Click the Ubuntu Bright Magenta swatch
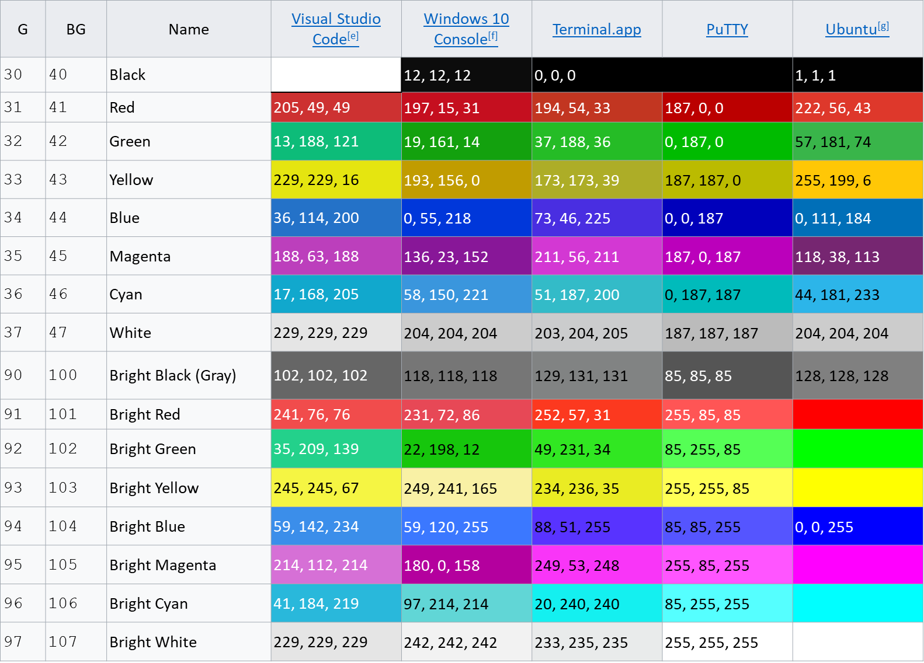The height and width of the screenshot is (663, 924). click(857, 565)
